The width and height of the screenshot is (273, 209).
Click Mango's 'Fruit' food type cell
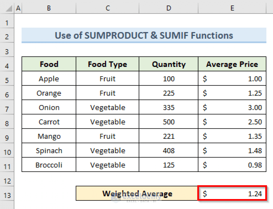[x=107, y=136]
